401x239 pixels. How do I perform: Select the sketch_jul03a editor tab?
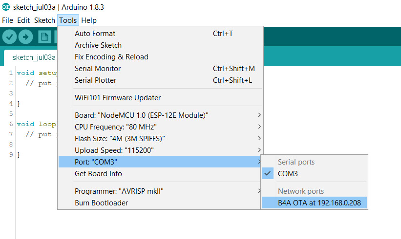pos(33,57)
